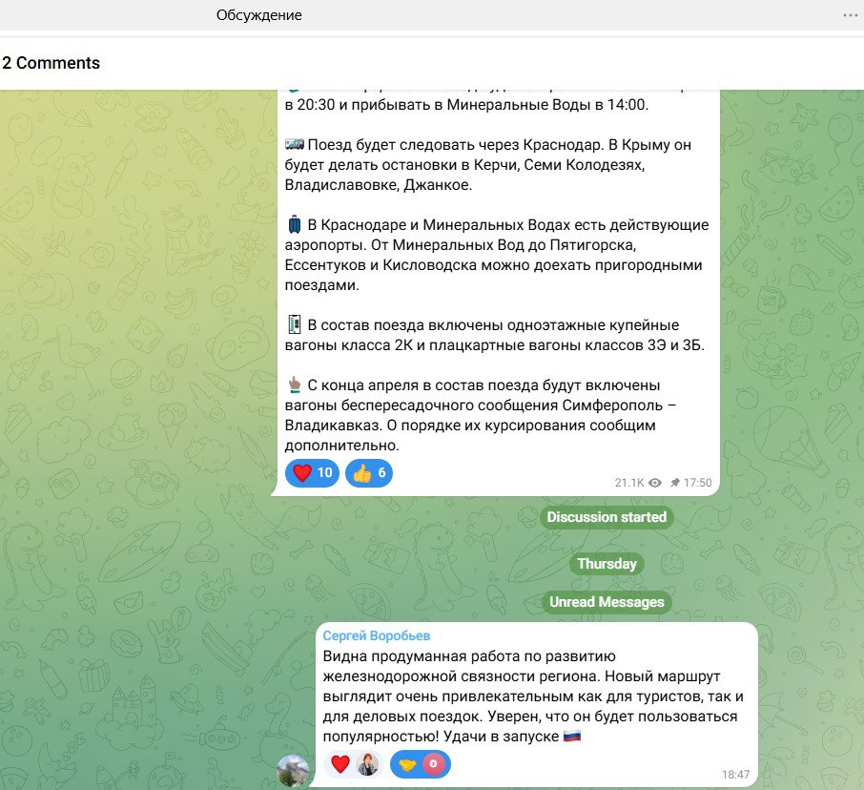Click the Обсуждение title tab
The image size is (864, 790).
click(x=259, y=15)
